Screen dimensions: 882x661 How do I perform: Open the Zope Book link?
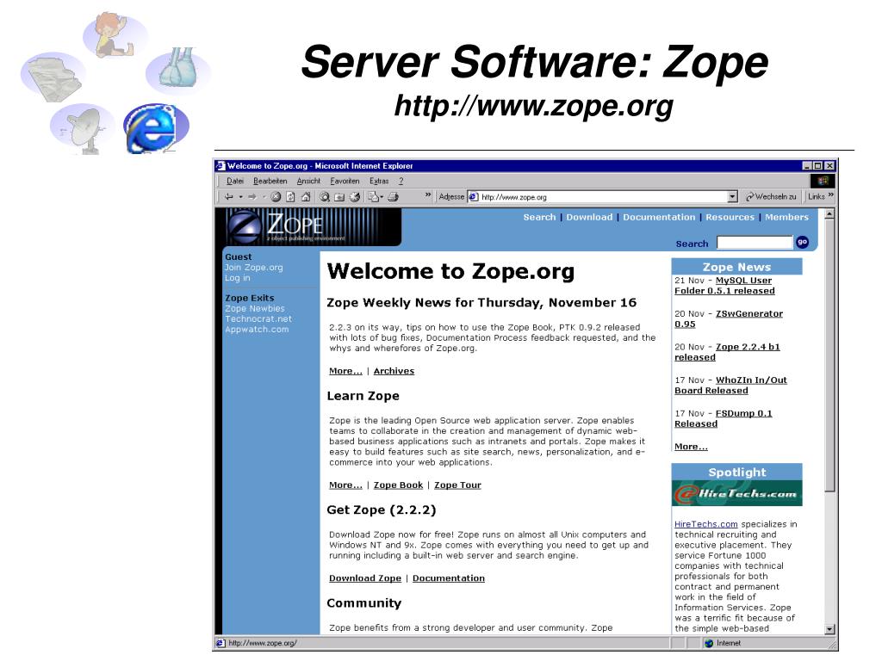398,485
